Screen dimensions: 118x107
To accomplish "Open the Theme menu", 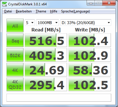I will tap(41, 11).
